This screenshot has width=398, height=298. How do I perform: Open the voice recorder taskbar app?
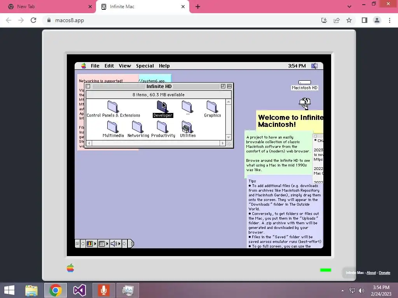click(x=103, y=290)
